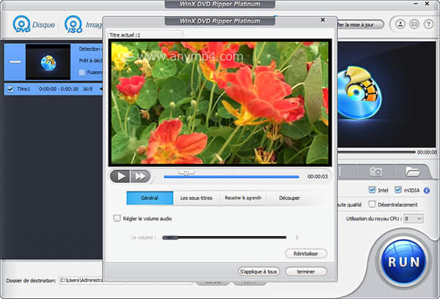
Task: Open the Découper tab
Action: click(x=290, y=198)
